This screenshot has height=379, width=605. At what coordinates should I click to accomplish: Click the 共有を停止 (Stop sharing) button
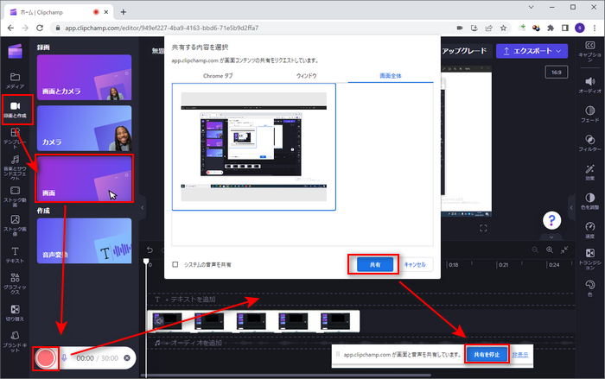pyautogui.click(x=485, y=354)
